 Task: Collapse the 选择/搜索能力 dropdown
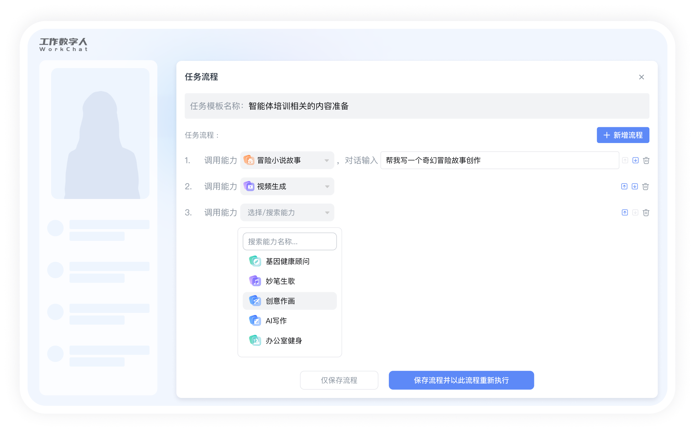tap(287, 213)
